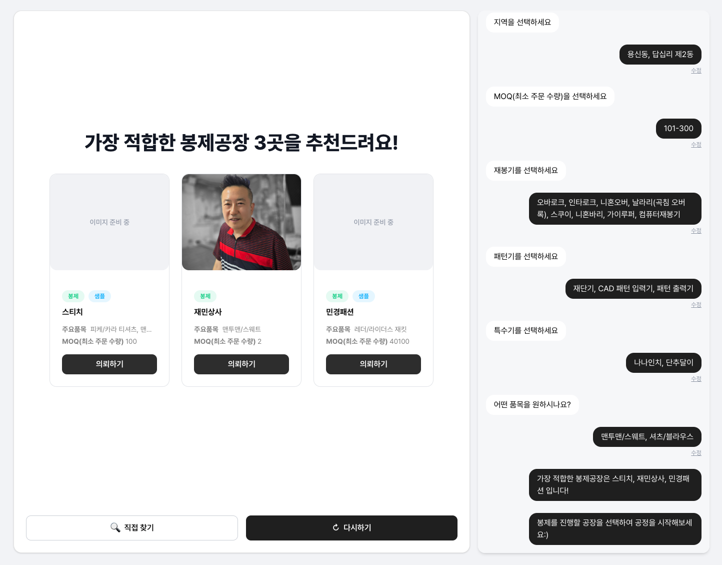Click 수정 under 재단기, CAD 패턴 입력기 answer
Viewport: 722px width, 565px height.
[696, 305]
